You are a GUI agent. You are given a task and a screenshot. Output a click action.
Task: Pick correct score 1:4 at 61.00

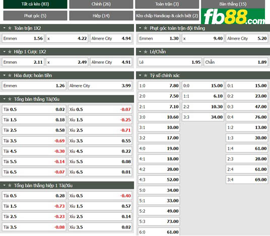[247, 148]
